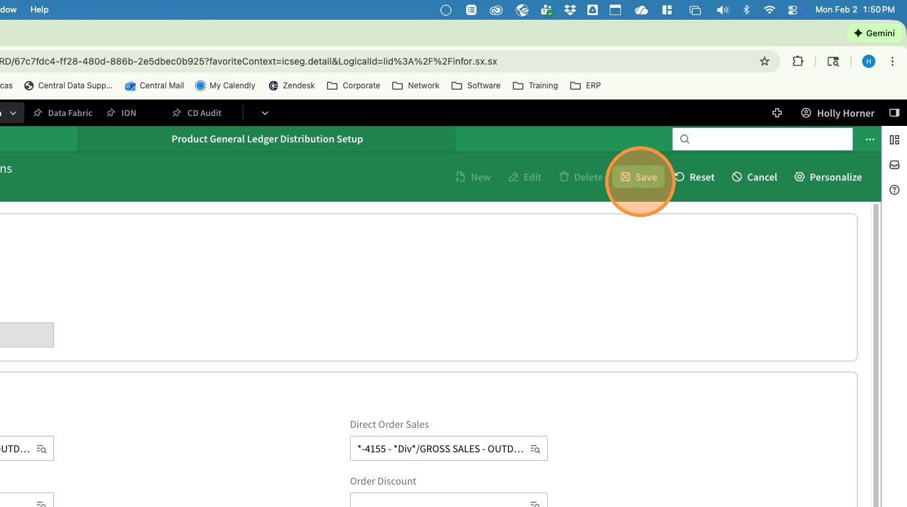Select Product General Ledger Distribution Setup tab
This screenshot has height=507, width=907.
pos(267,139)
